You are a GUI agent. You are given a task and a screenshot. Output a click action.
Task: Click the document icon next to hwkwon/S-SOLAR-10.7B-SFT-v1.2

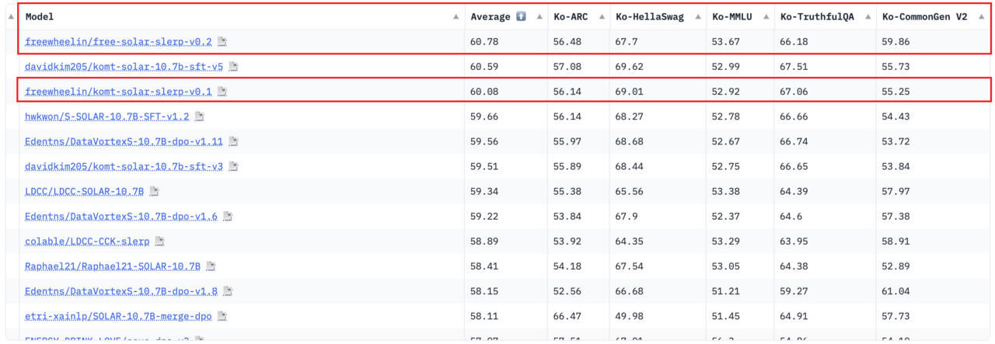click(200, 116)
